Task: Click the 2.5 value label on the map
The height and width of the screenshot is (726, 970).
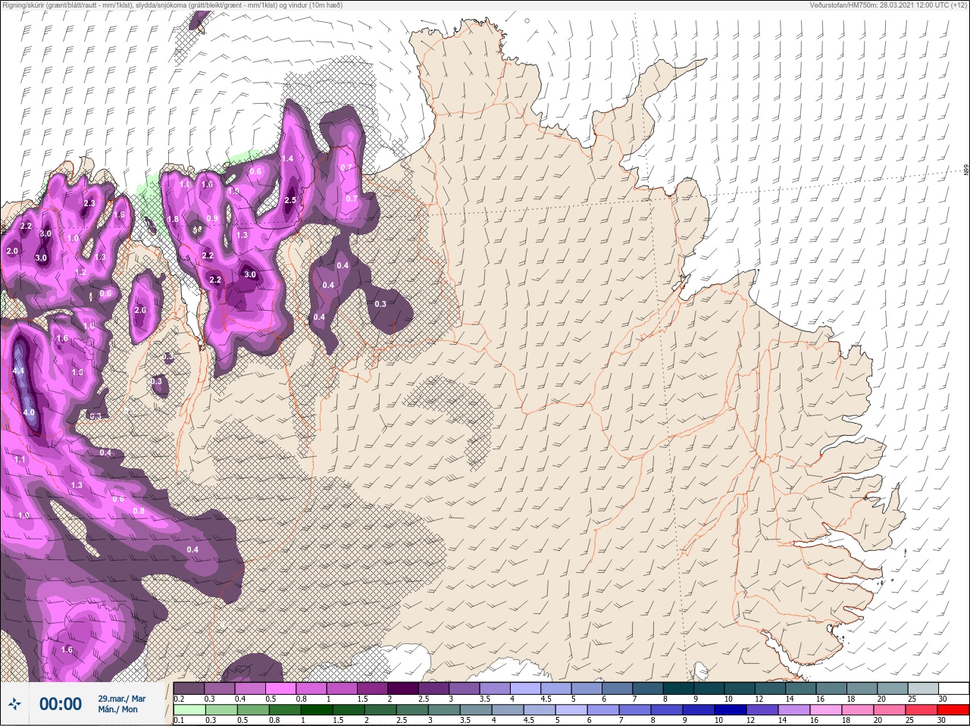Action: (x=290, y=200)
